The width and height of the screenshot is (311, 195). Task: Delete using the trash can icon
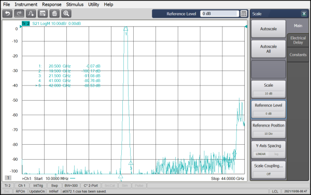pos(54,13)
